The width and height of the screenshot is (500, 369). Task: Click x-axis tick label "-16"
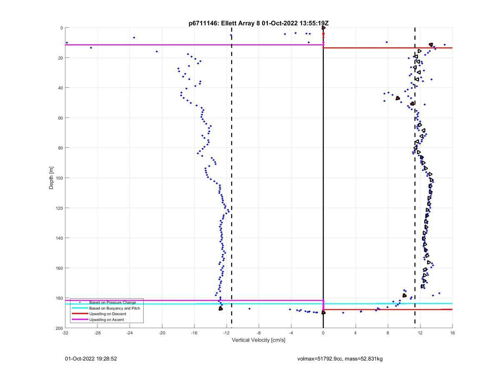[194, 333]
